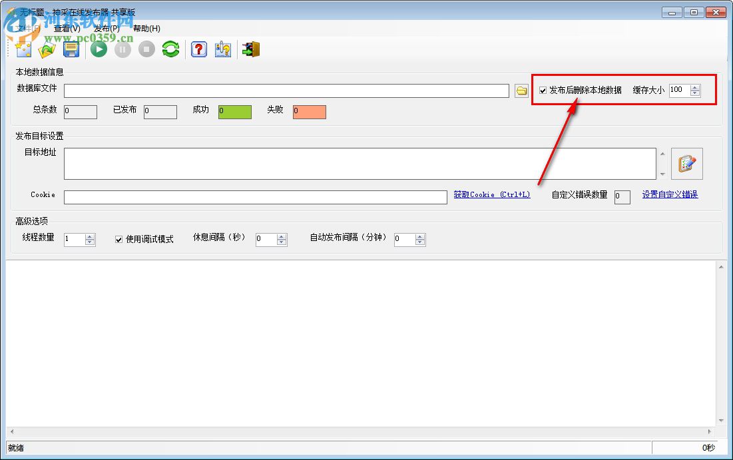The width and height of the screenshot is (733, 460).
Task: Click the New file toolbar icon
Action: (23, 49)
